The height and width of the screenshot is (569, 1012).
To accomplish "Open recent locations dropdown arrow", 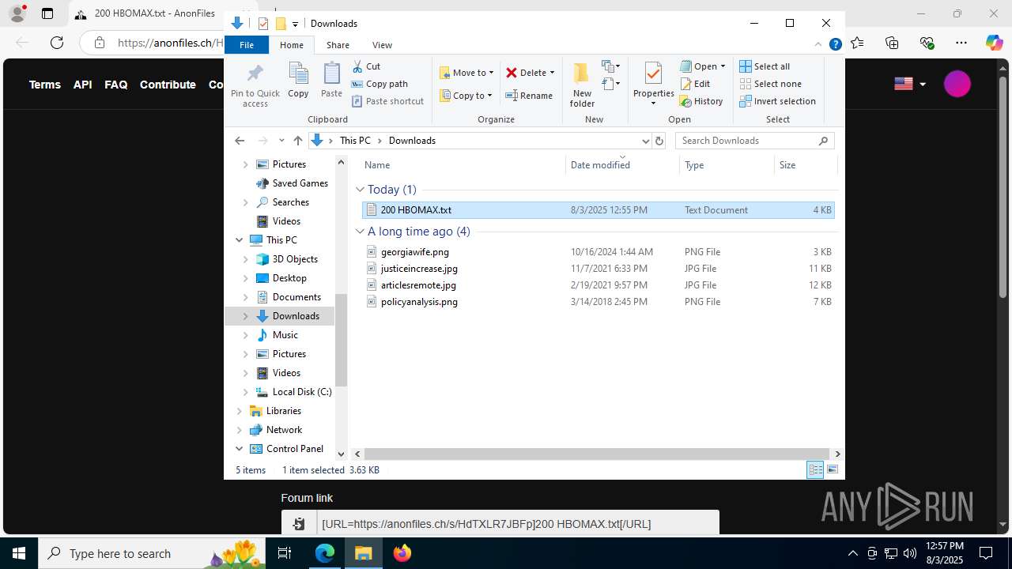I will [281, 141].
